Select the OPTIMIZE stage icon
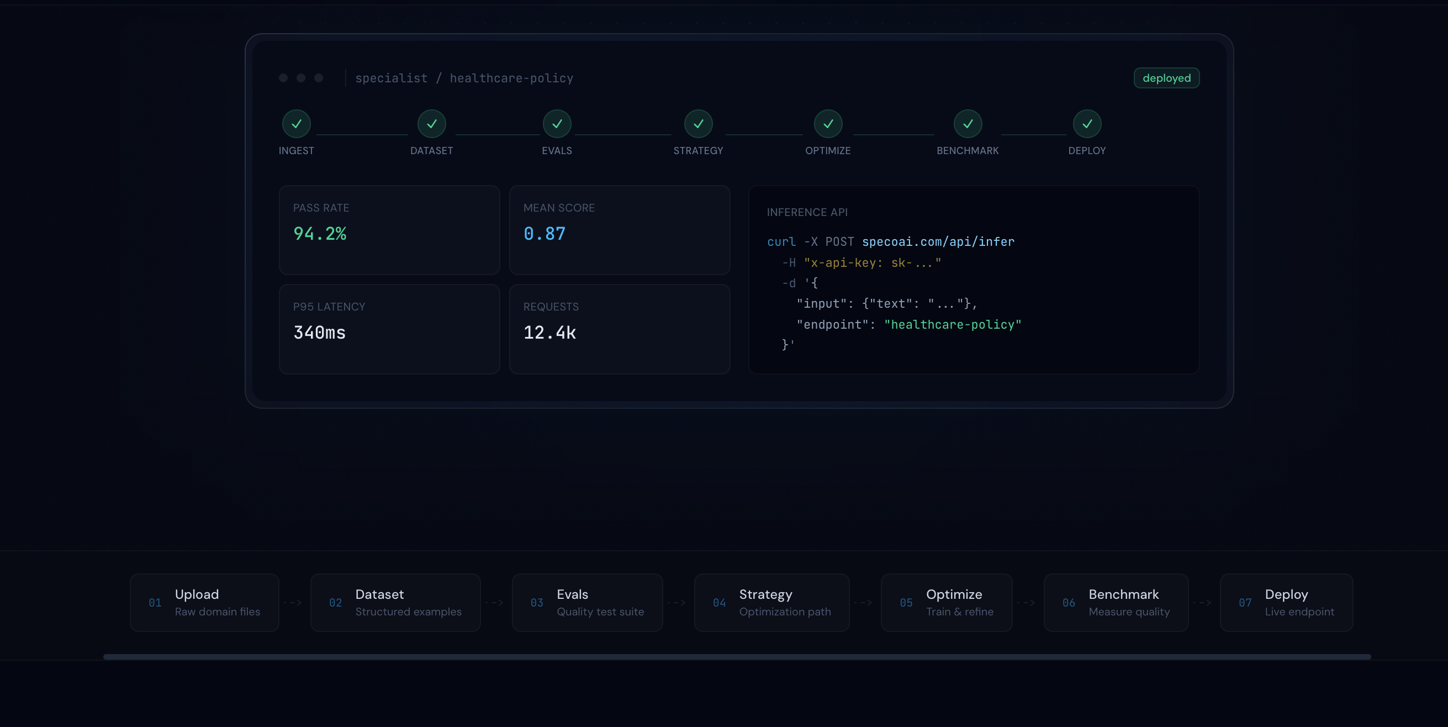Screen dimensions: 1448x727 click(x=827, y=124)
